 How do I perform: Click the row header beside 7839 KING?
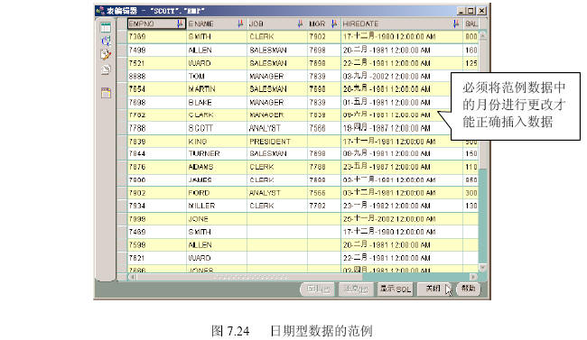point(122,142)
